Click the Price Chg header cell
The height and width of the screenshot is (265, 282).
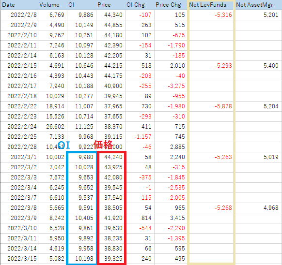(x=171, y=5)
